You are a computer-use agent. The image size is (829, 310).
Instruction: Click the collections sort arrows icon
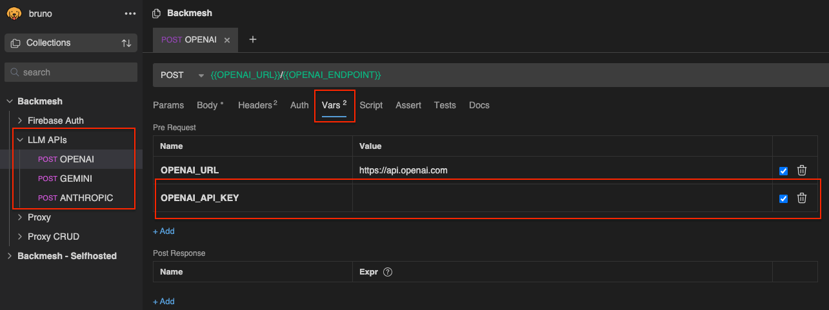(x=126, y=43)
